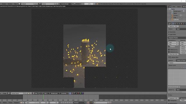Select the Scene name field
The height and width of the screenshot is (104, 186).
coord(48,4)
